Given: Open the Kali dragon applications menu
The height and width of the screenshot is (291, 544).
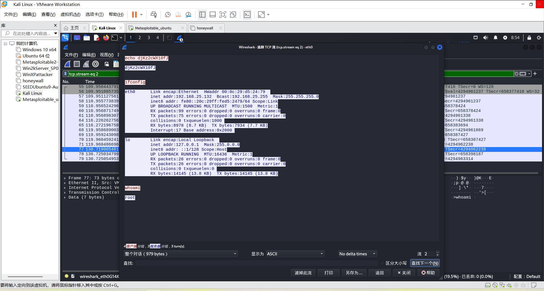Looking at the screenshot, I should tap(65, 38).
